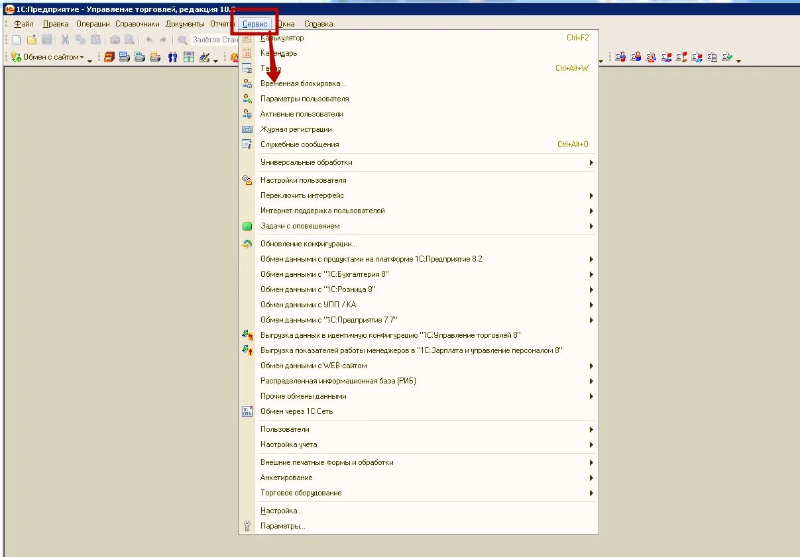Click the sigma icon with document list

pyautogui.click(x=712, y=57)
